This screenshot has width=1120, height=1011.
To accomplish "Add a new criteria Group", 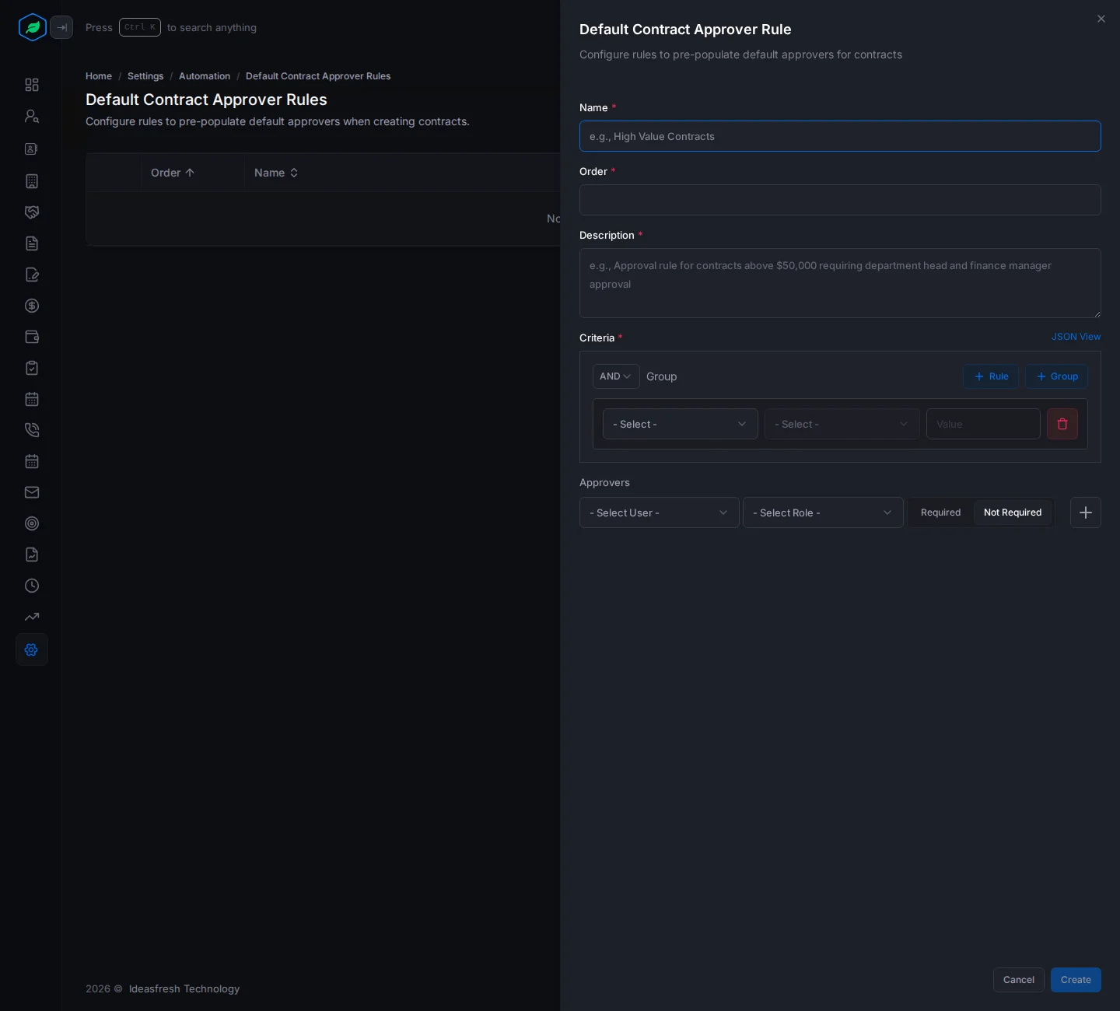I will point(1056,376).
